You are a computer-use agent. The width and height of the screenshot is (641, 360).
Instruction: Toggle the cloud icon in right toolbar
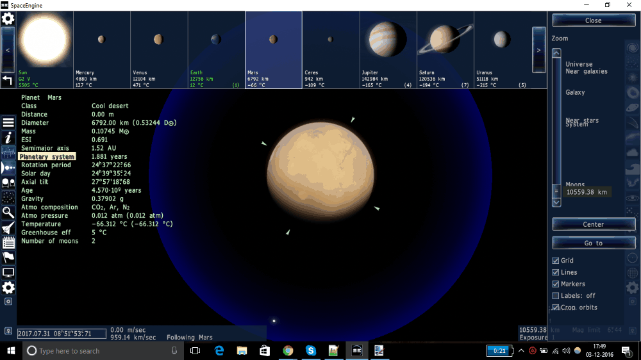click(x=633, y=153)
